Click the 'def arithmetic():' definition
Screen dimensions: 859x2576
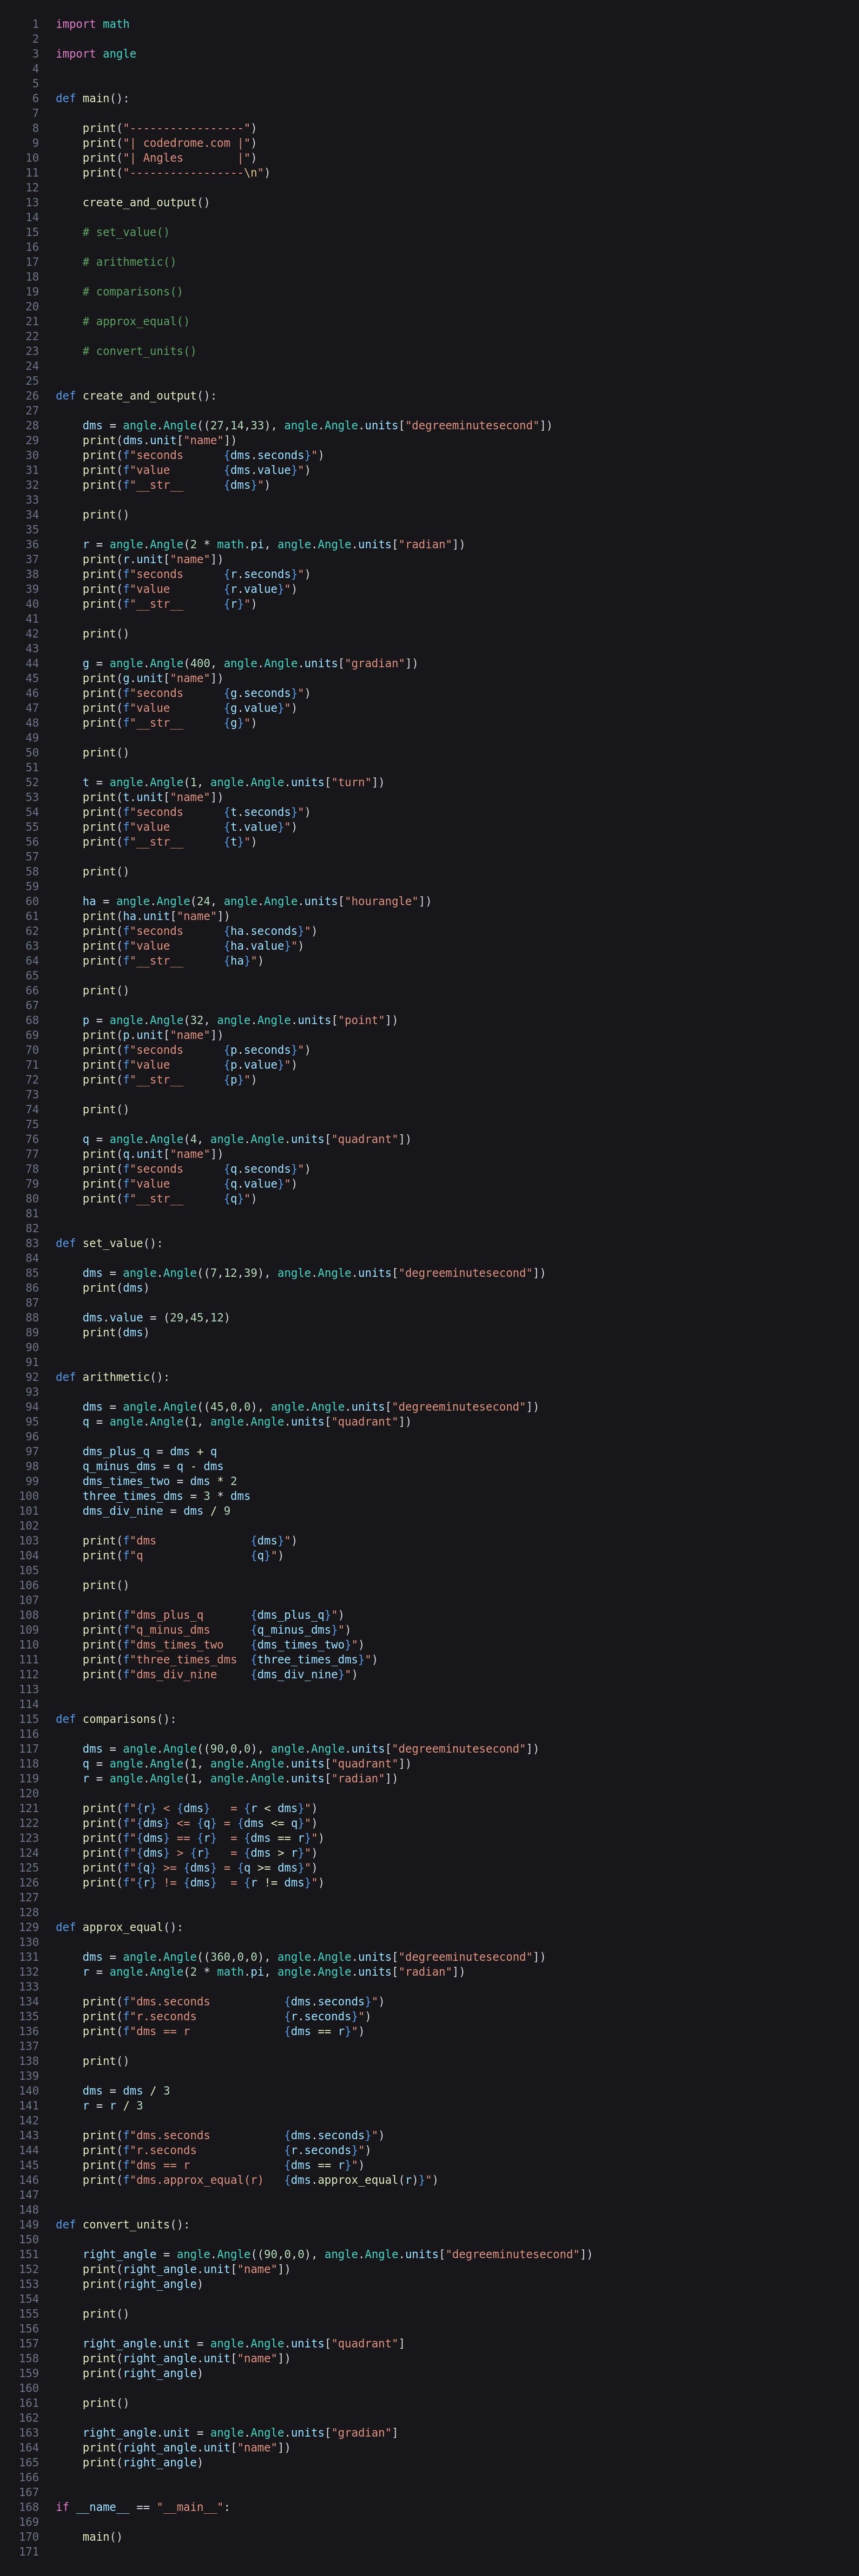click(113, 1377)
